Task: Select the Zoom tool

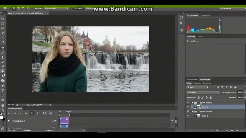Action: [3, 110]
